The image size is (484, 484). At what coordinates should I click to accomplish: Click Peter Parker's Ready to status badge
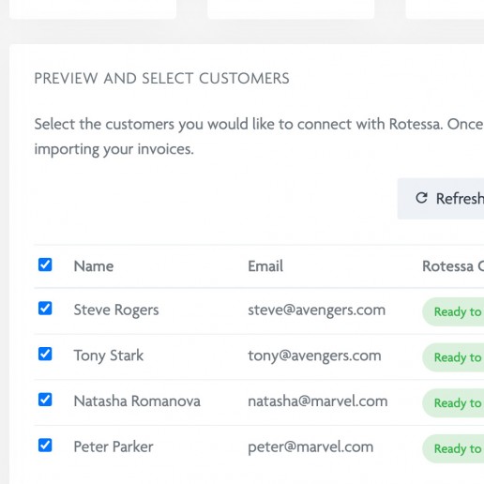pos(453,448)
